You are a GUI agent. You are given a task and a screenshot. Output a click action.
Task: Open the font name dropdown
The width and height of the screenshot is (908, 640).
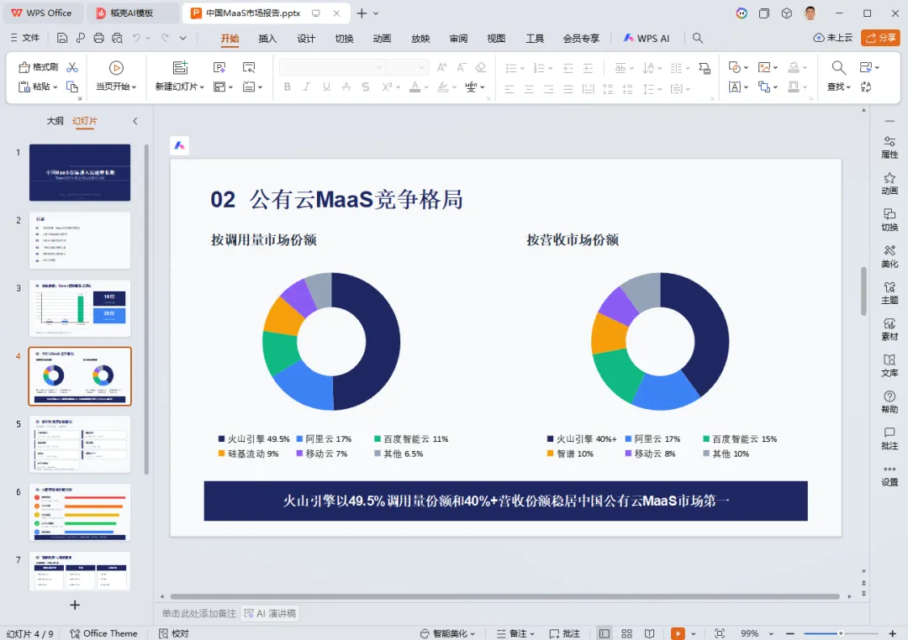coord(379,67)
